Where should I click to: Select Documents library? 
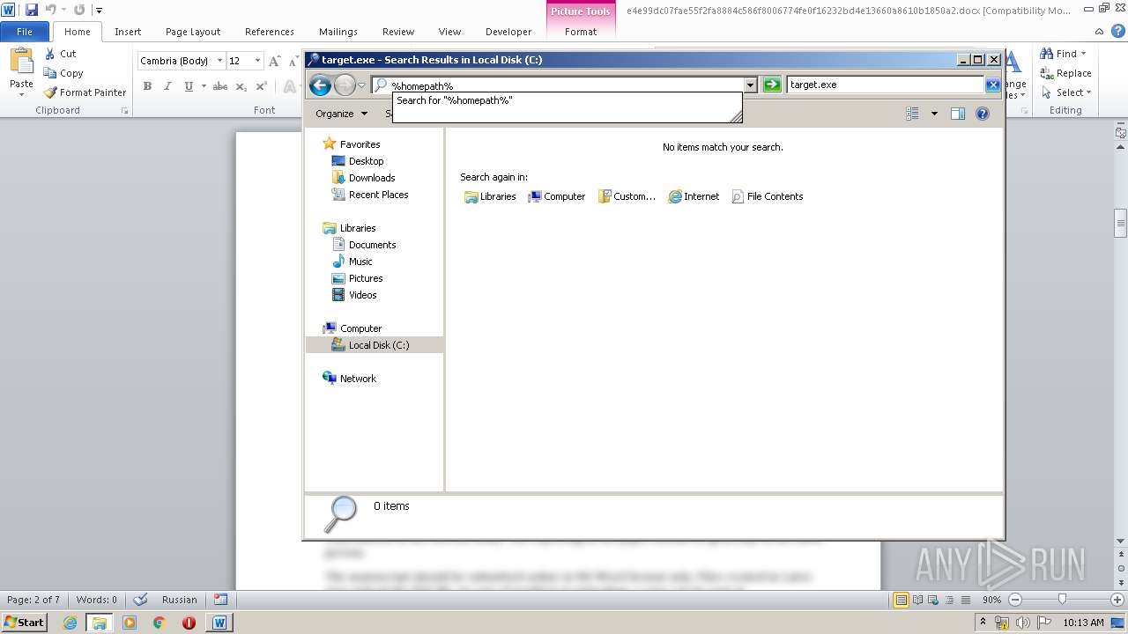point(363,245)
